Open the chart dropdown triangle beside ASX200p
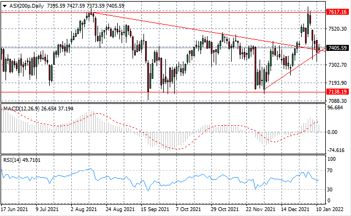351x216 pixels. point(4,6)
